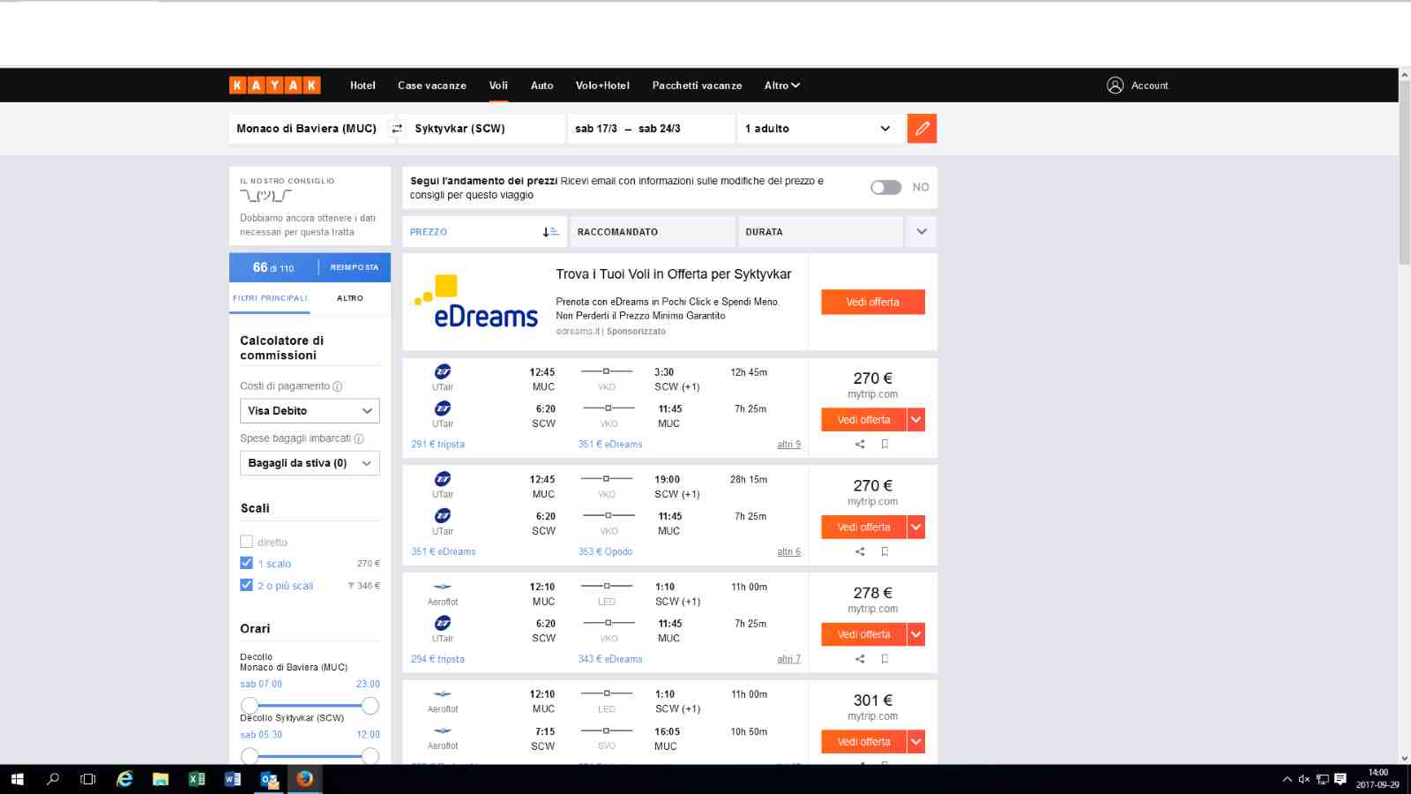Expand the Bagagli da stiva dropdown
1411x794 pixels.
point(310,463)
